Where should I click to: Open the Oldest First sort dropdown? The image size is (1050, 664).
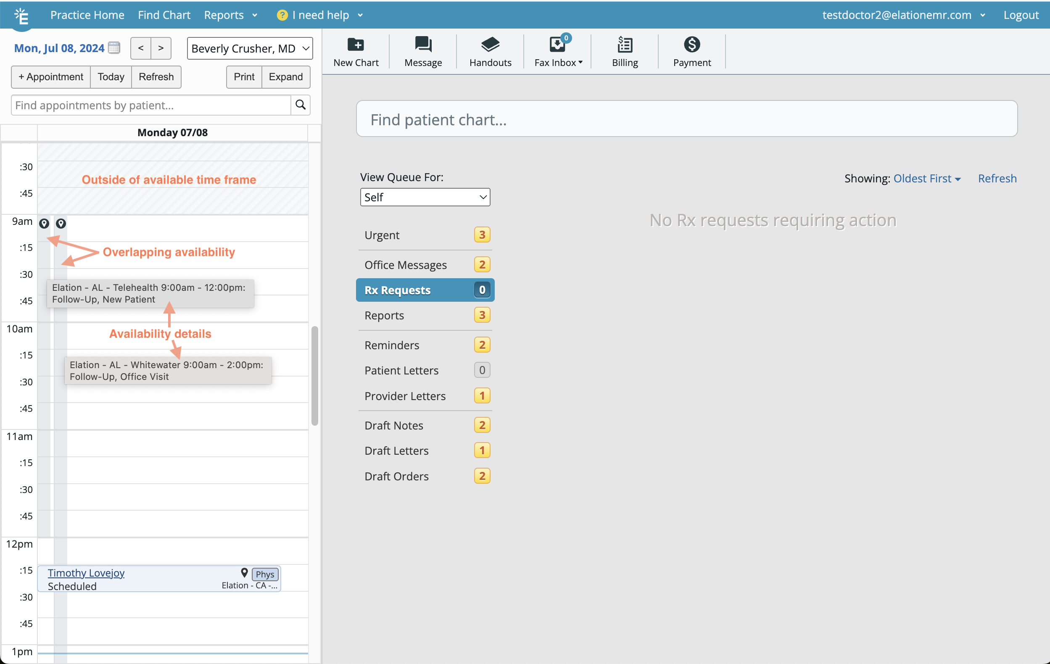tap(926, 179)
